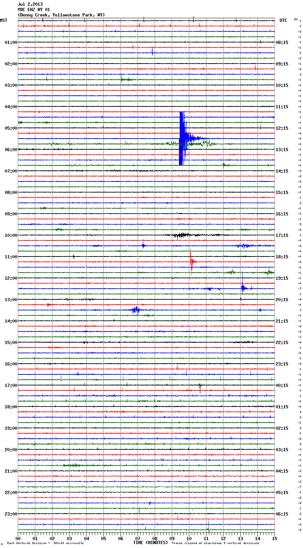Click minute tick label 09 on the time axis

(x=172, y=538)
